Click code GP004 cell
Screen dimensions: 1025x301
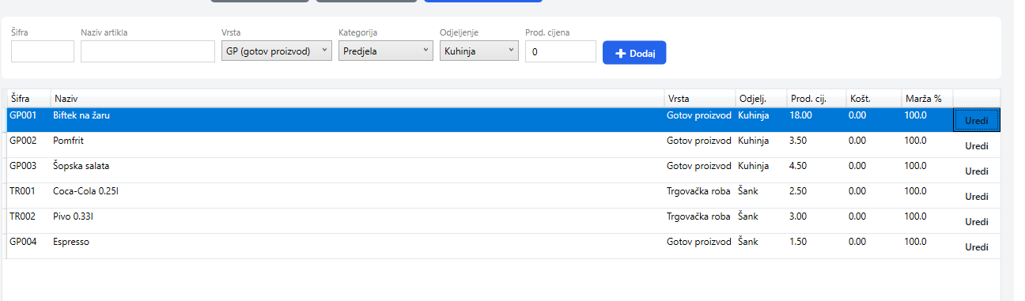pyautogui.click(x=23, y=242)
